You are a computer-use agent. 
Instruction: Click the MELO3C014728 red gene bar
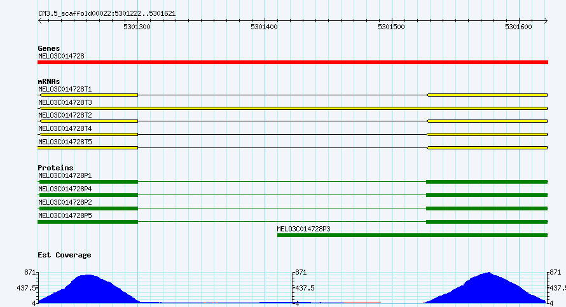pos(293,62)
